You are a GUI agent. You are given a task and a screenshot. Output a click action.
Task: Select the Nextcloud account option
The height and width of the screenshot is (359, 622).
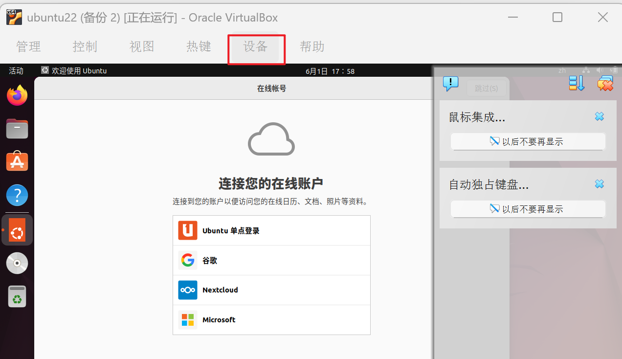point(271,290)
